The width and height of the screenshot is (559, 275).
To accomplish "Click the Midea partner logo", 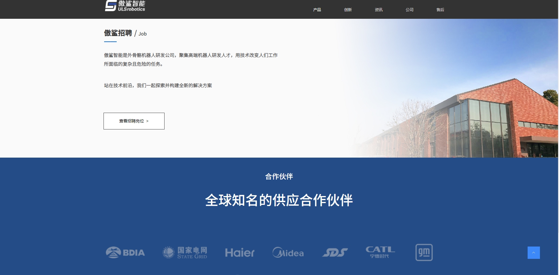I will tap(288, 252).
